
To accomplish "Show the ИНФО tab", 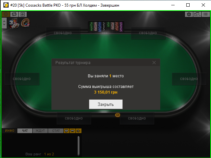I will coord(10,131).
